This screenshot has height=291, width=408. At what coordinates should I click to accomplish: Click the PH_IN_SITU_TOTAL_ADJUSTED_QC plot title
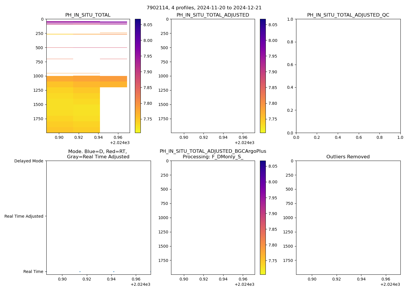(348, 15)
